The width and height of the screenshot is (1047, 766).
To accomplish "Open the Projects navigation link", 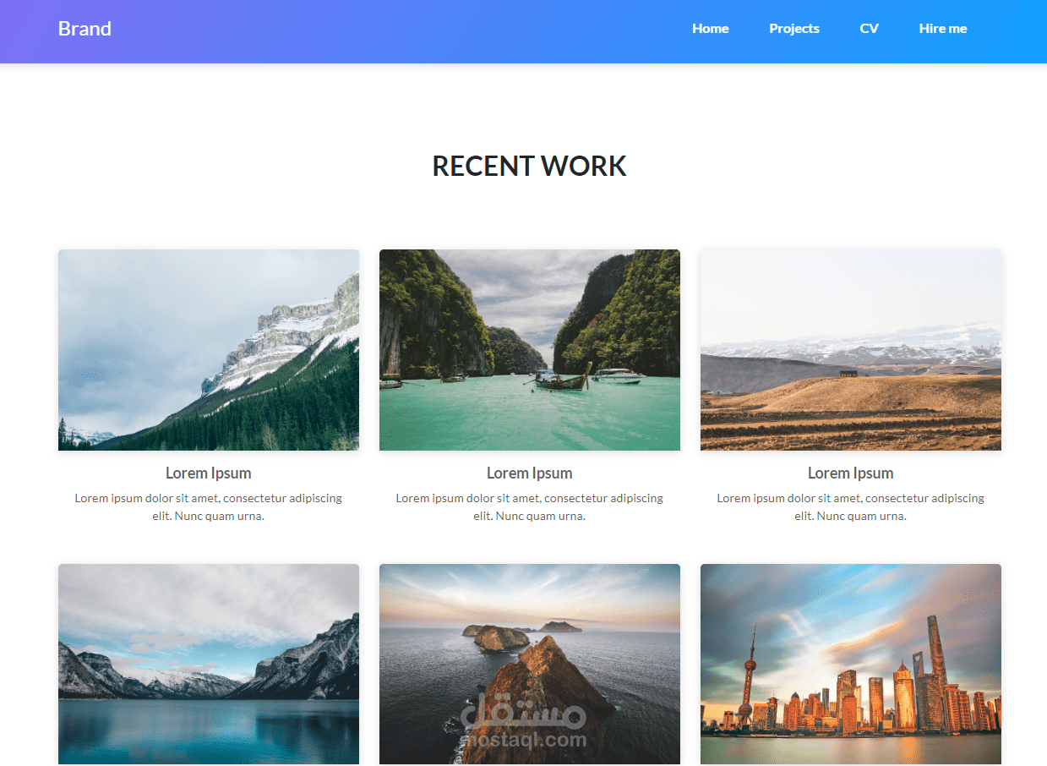I will [x=794, y=29].
